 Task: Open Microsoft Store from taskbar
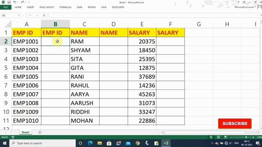point(109,143)
